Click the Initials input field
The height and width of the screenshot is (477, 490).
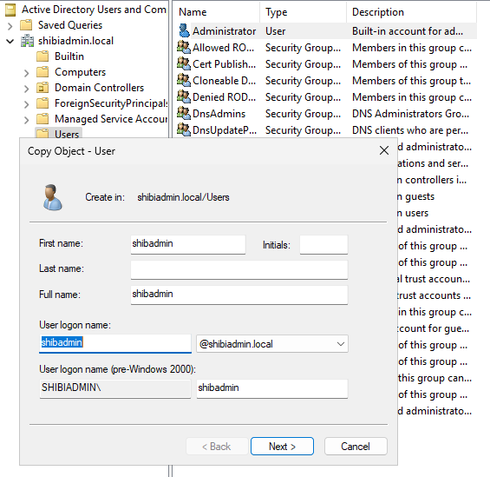[323, 244]
